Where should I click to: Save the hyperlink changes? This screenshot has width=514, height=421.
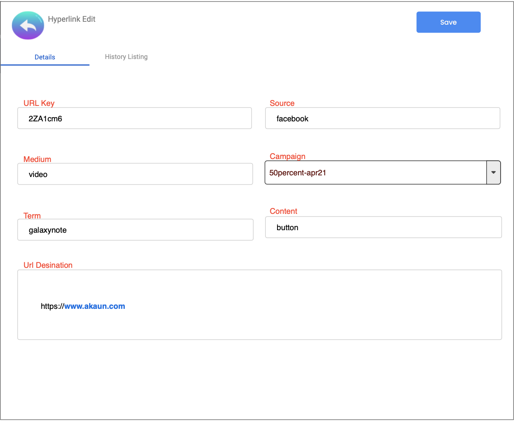448,22
